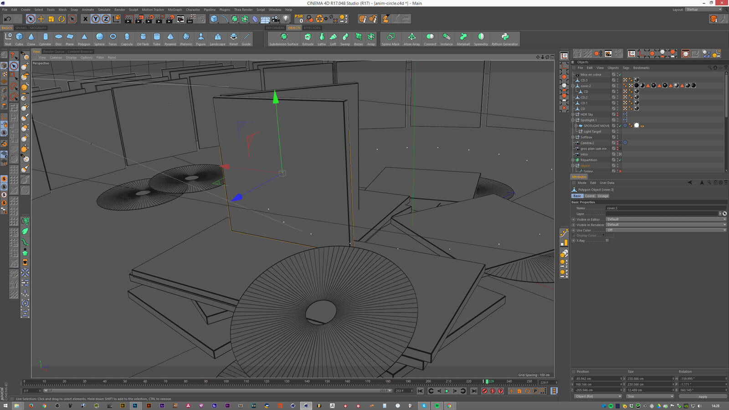Toggle visibility dots for CD.3 object
This screenshot has height=410, width=729.
click(618, 80)
